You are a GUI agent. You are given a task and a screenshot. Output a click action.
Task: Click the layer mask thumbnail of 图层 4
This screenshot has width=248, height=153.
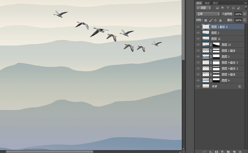coord(216,80)
